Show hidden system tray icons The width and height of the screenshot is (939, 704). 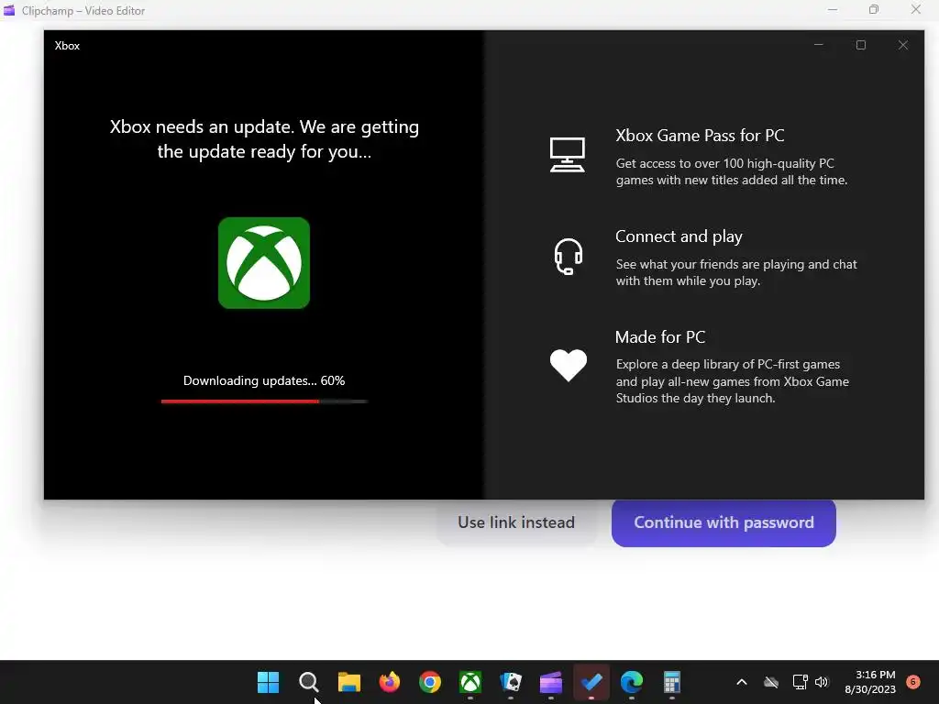[741, 682]
